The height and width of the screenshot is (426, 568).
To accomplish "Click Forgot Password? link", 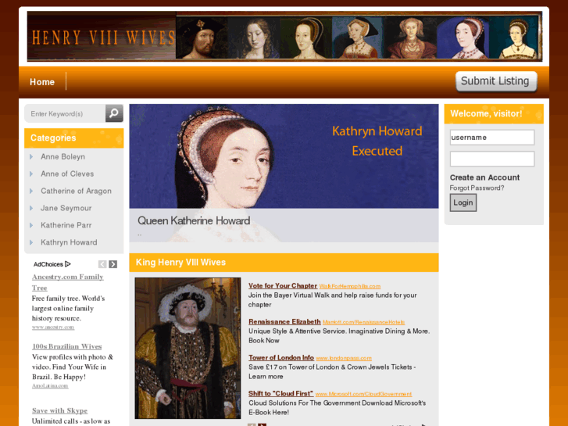I will [x=477, y=188].
